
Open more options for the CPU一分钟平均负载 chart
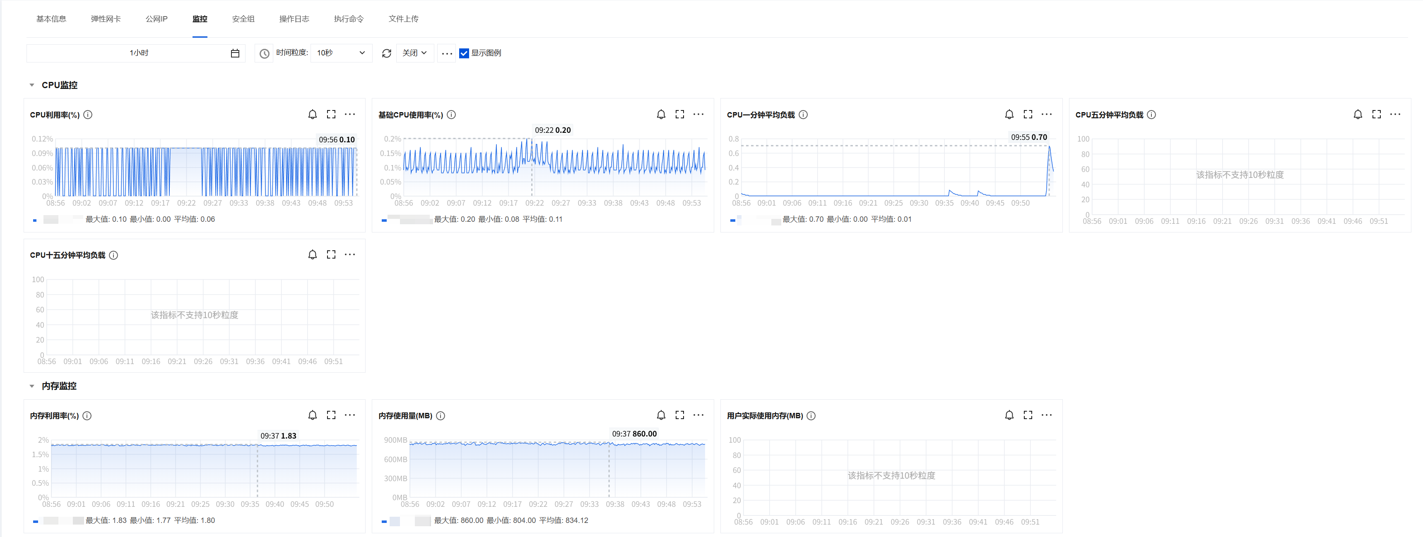(1046, 114)
